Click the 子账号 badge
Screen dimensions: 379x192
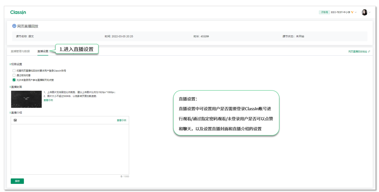coord(324,12)
